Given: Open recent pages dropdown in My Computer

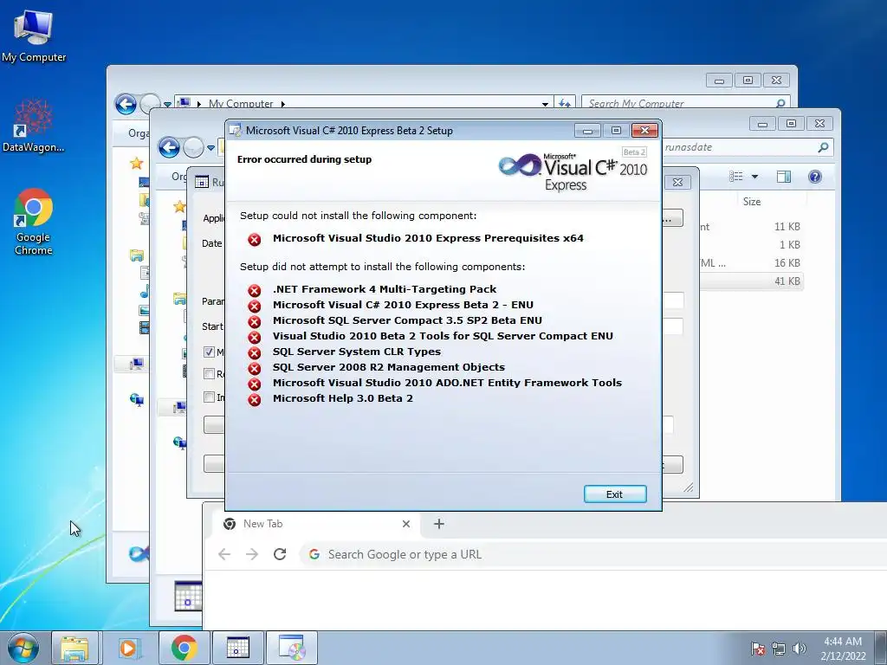Looking at the screenshot, I should tap(167, 105).
